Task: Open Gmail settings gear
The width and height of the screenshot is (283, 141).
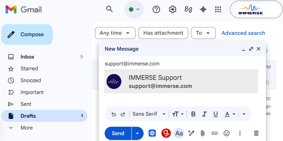Action: click(x=173, y=10)
